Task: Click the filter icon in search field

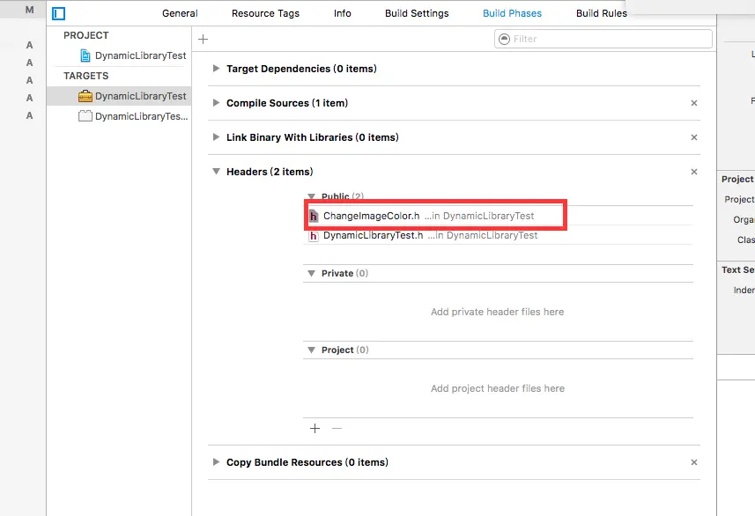Action: 504,39
